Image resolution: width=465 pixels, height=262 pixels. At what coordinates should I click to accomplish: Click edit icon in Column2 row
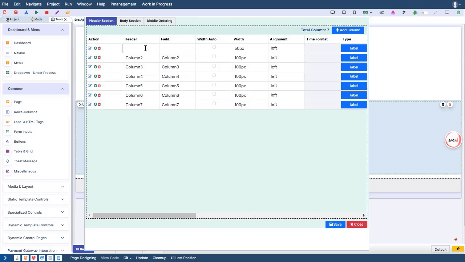(x=90, y=57)
